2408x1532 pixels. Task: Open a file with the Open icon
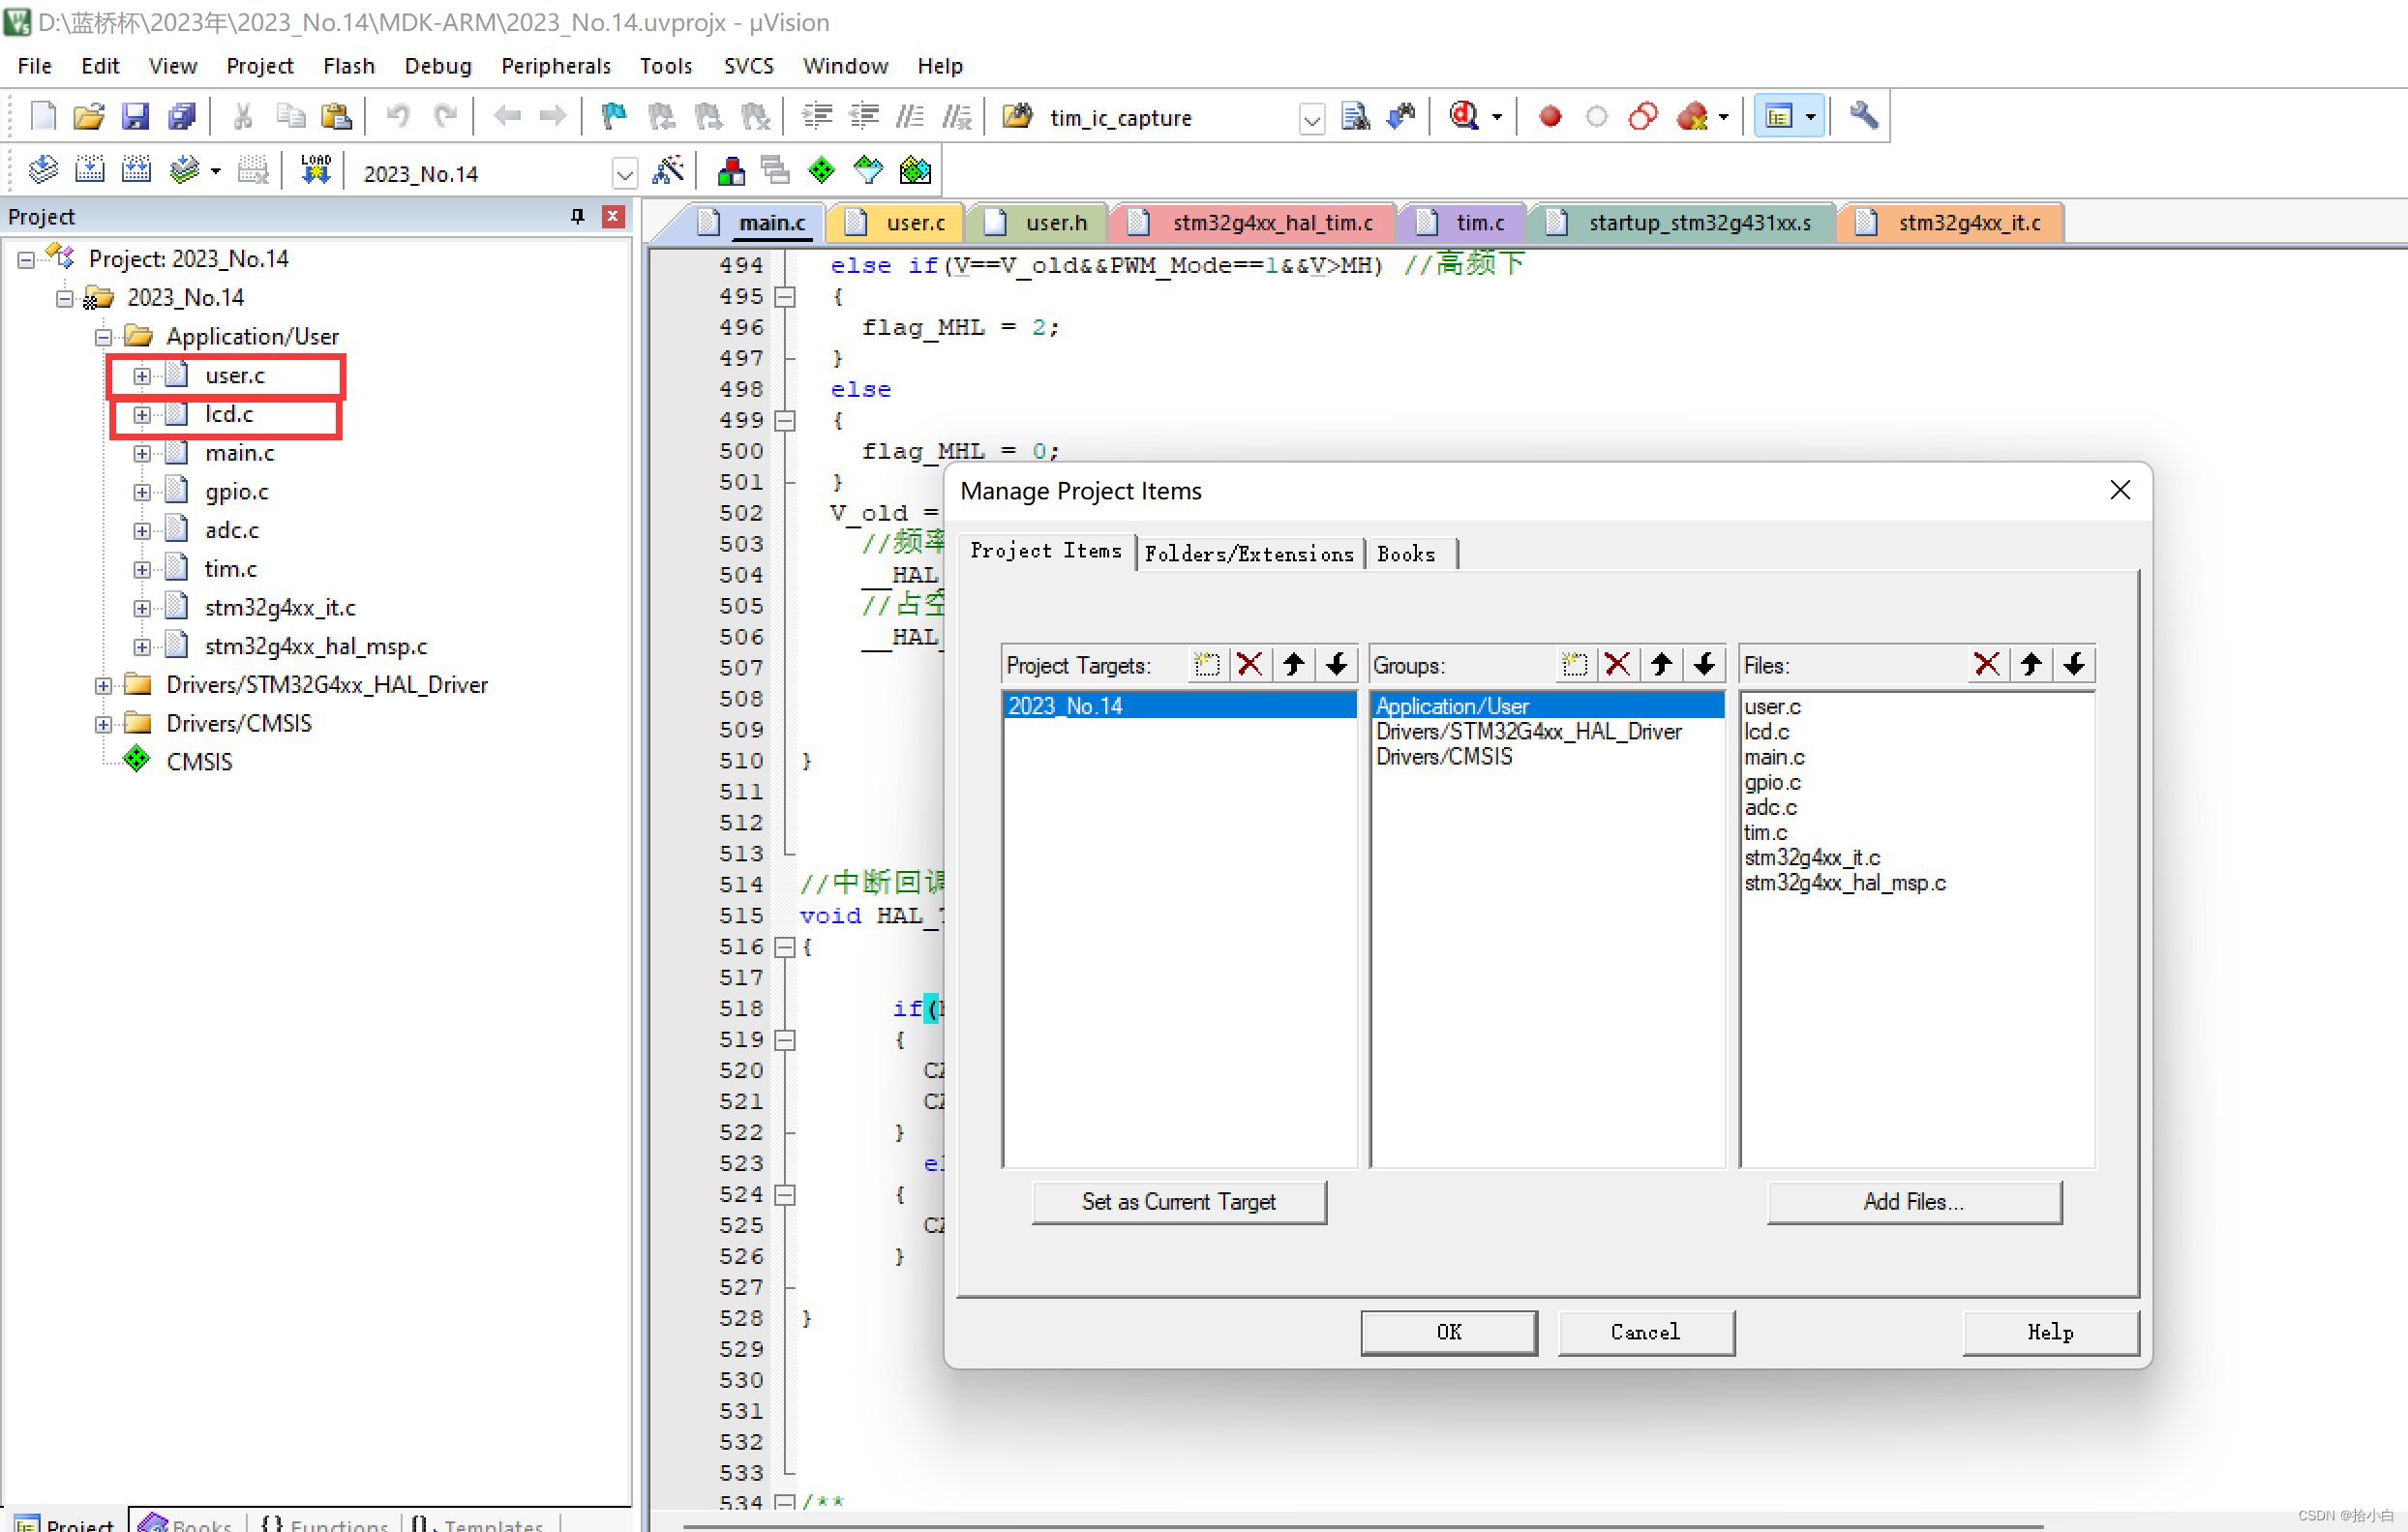tap(88, 117)
